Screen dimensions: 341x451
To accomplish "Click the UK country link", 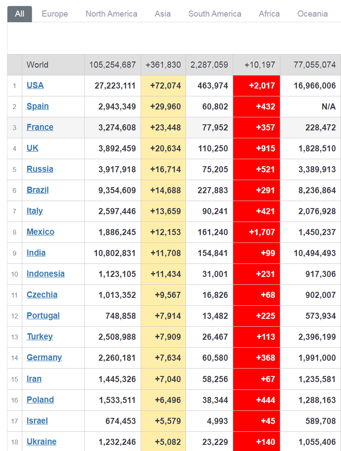I will [32, 148].
